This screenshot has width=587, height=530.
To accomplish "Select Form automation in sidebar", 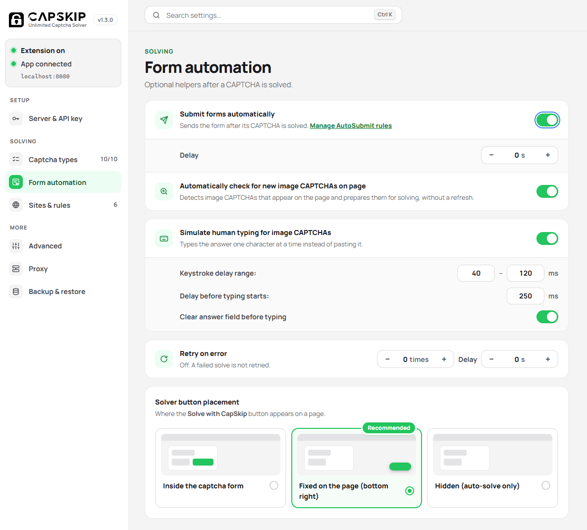I will coord(63,182).
